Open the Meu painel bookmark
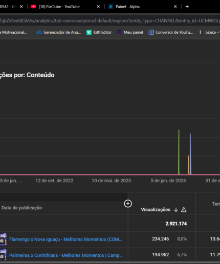This screenshot has width=220, height=264. pyautogui.click(x=130, y=32)
